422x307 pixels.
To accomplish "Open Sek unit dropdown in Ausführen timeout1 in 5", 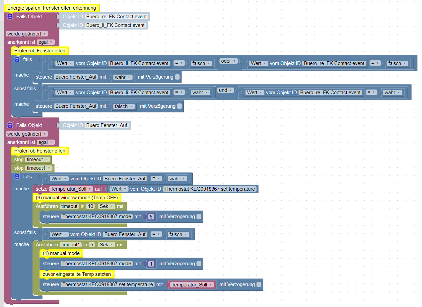I will click(106, 245).
